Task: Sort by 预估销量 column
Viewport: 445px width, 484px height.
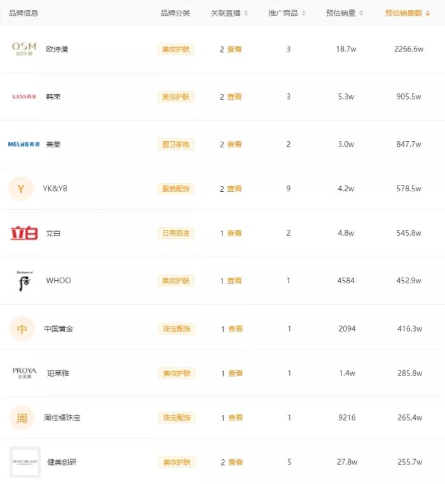Action: pyautogui.click(x=345, y=13)
